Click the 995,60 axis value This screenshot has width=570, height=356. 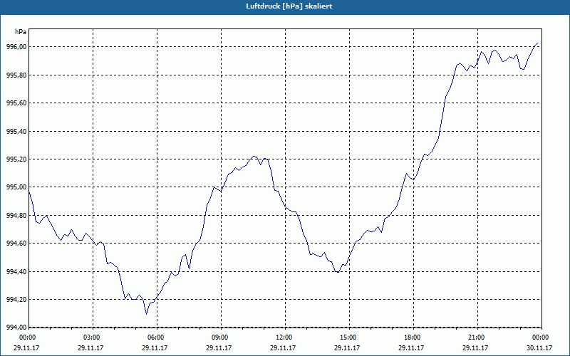pyautogui.click(x=16, y=103)
